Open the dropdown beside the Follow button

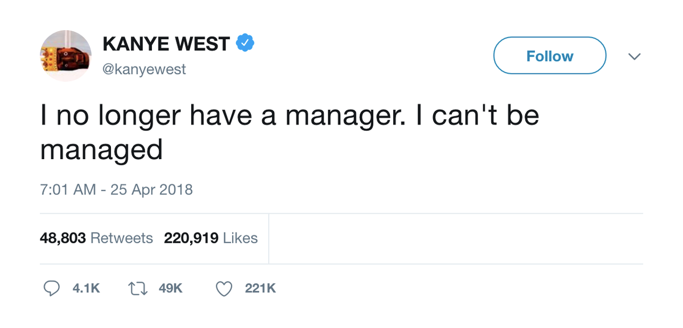coord(634,56)
